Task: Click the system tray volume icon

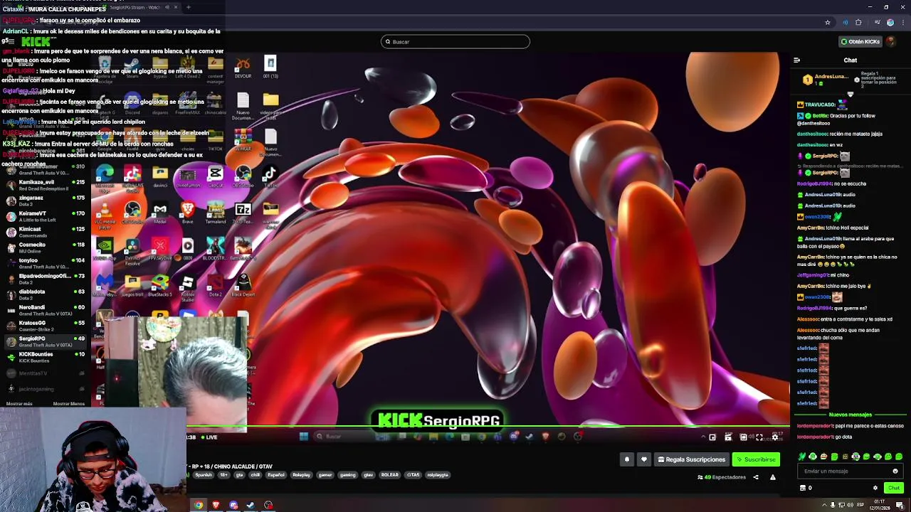Action: pos(851,505)
